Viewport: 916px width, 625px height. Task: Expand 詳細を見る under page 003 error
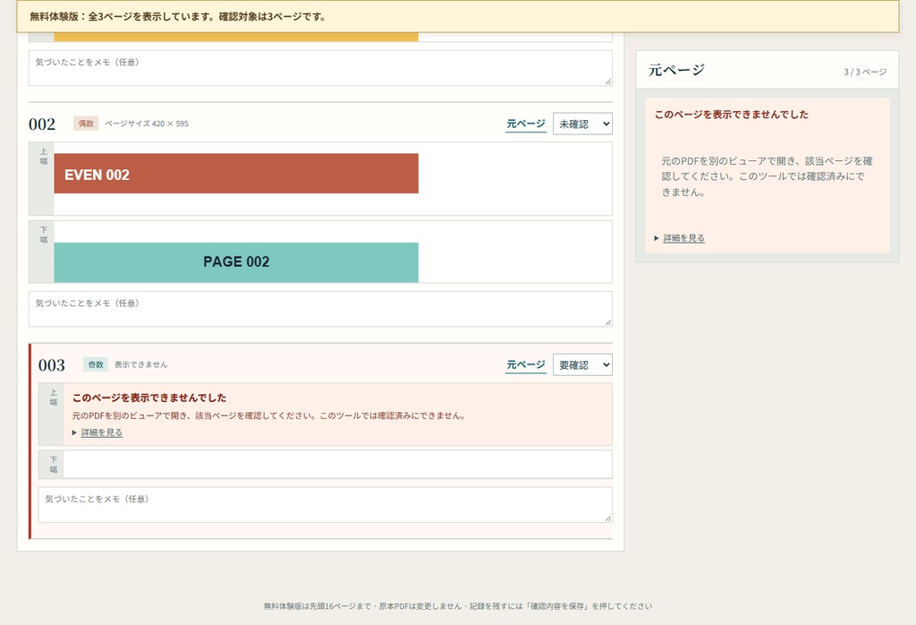102,432
